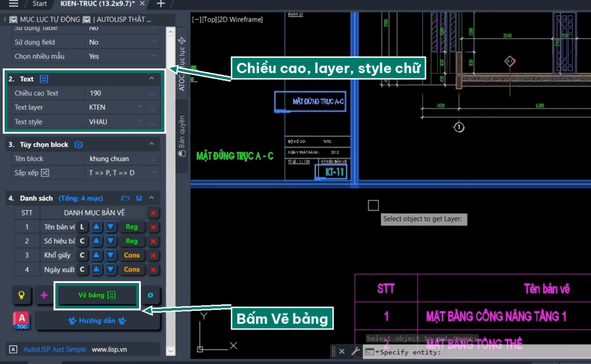
Task: Open saved list with the folder icon
Action: (x=125, y=198)
